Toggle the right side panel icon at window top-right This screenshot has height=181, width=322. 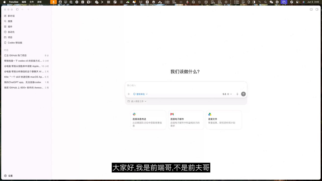tap(317, 9)
